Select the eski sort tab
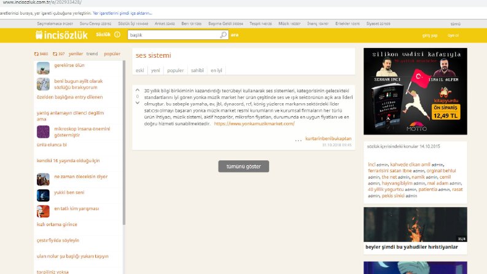487x274 pixels. (x=140, y=71)
